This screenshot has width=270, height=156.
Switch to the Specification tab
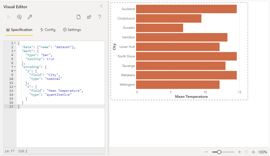19,30
